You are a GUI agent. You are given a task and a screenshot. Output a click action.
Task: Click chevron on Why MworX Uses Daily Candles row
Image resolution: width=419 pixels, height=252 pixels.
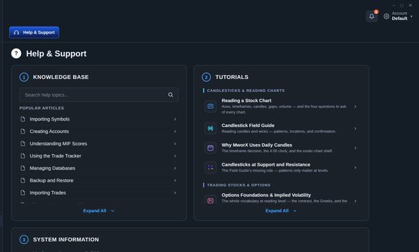point(355,148)
